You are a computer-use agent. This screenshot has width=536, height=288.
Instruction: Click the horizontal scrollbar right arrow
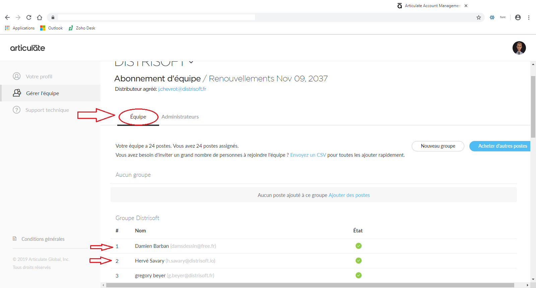[x=528, y=285]
